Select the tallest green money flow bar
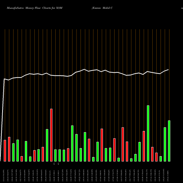Image resolution: width=183 pixels, height=183 pixels. 148,134
